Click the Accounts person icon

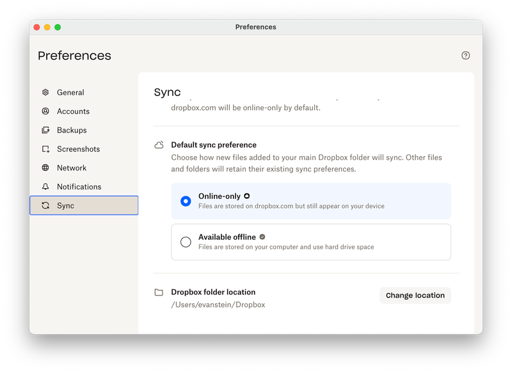tap(45, 111)
